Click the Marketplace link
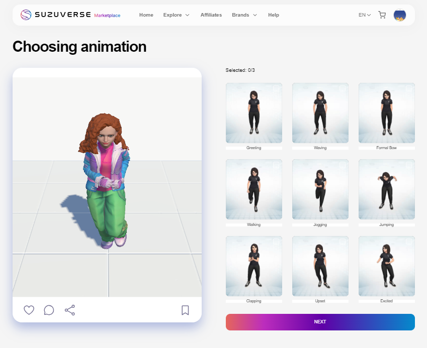 coord(107,16)
